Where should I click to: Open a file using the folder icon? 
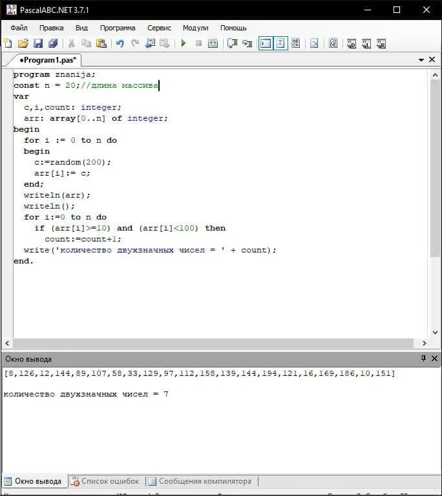23,43
